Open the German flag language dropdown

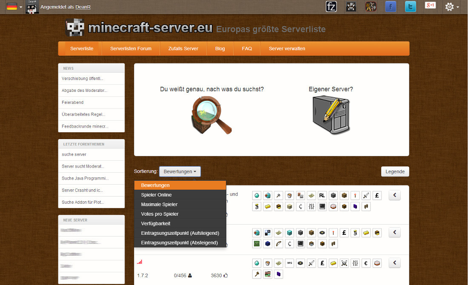click(x=14, y=7)
